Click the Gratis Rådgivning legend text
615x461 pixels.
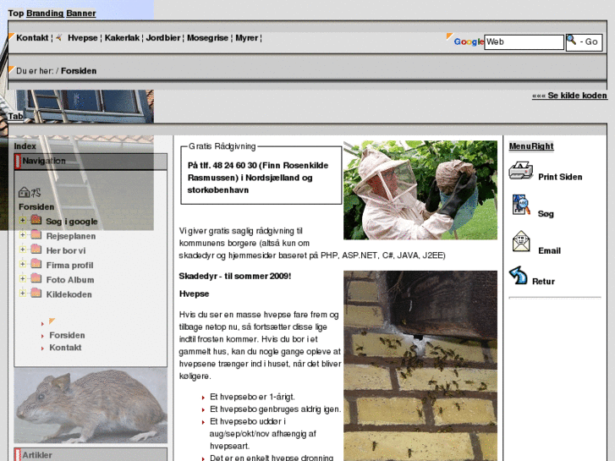222,146
